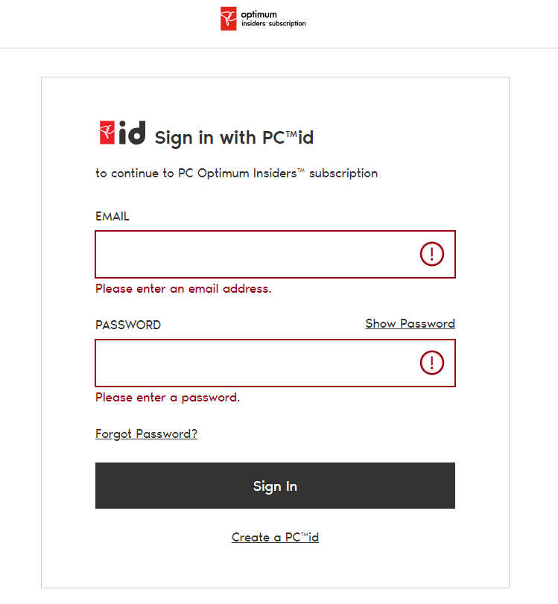The image size is (558, 604).
Task: Click the PASSWORD field label
Action: point(127,325)
